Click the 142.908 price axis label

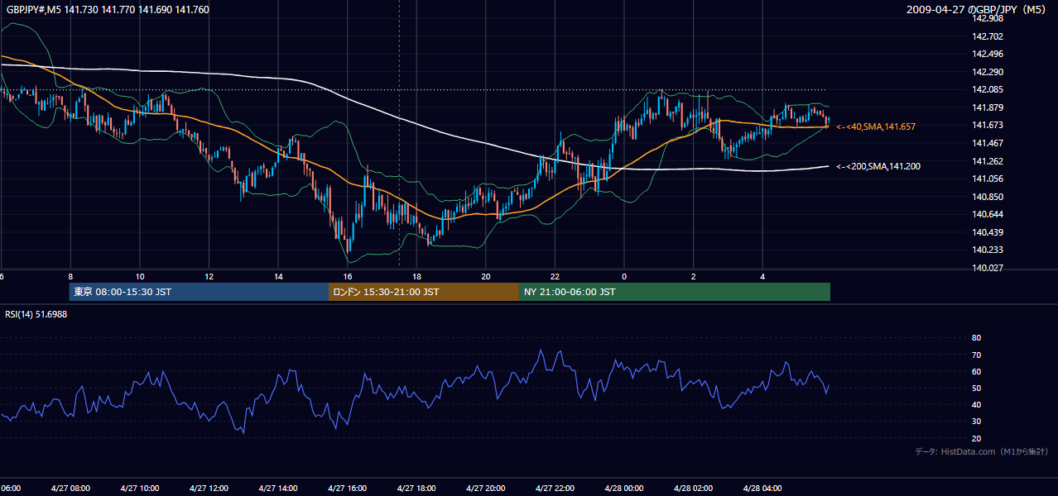(x=987, y=18)
